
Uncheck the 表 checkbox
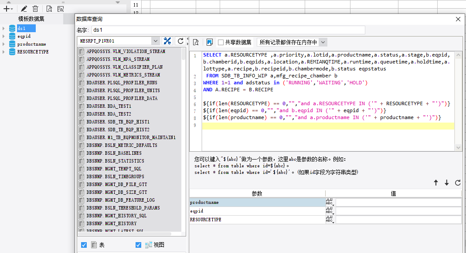click(84, 245)
